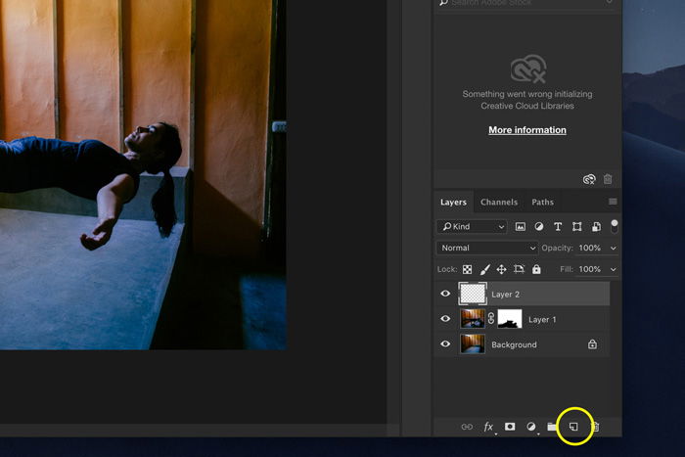Open the Opacity slider dropdown arrow
This screenshot has width=685, height=457.
tap(614, 249)
